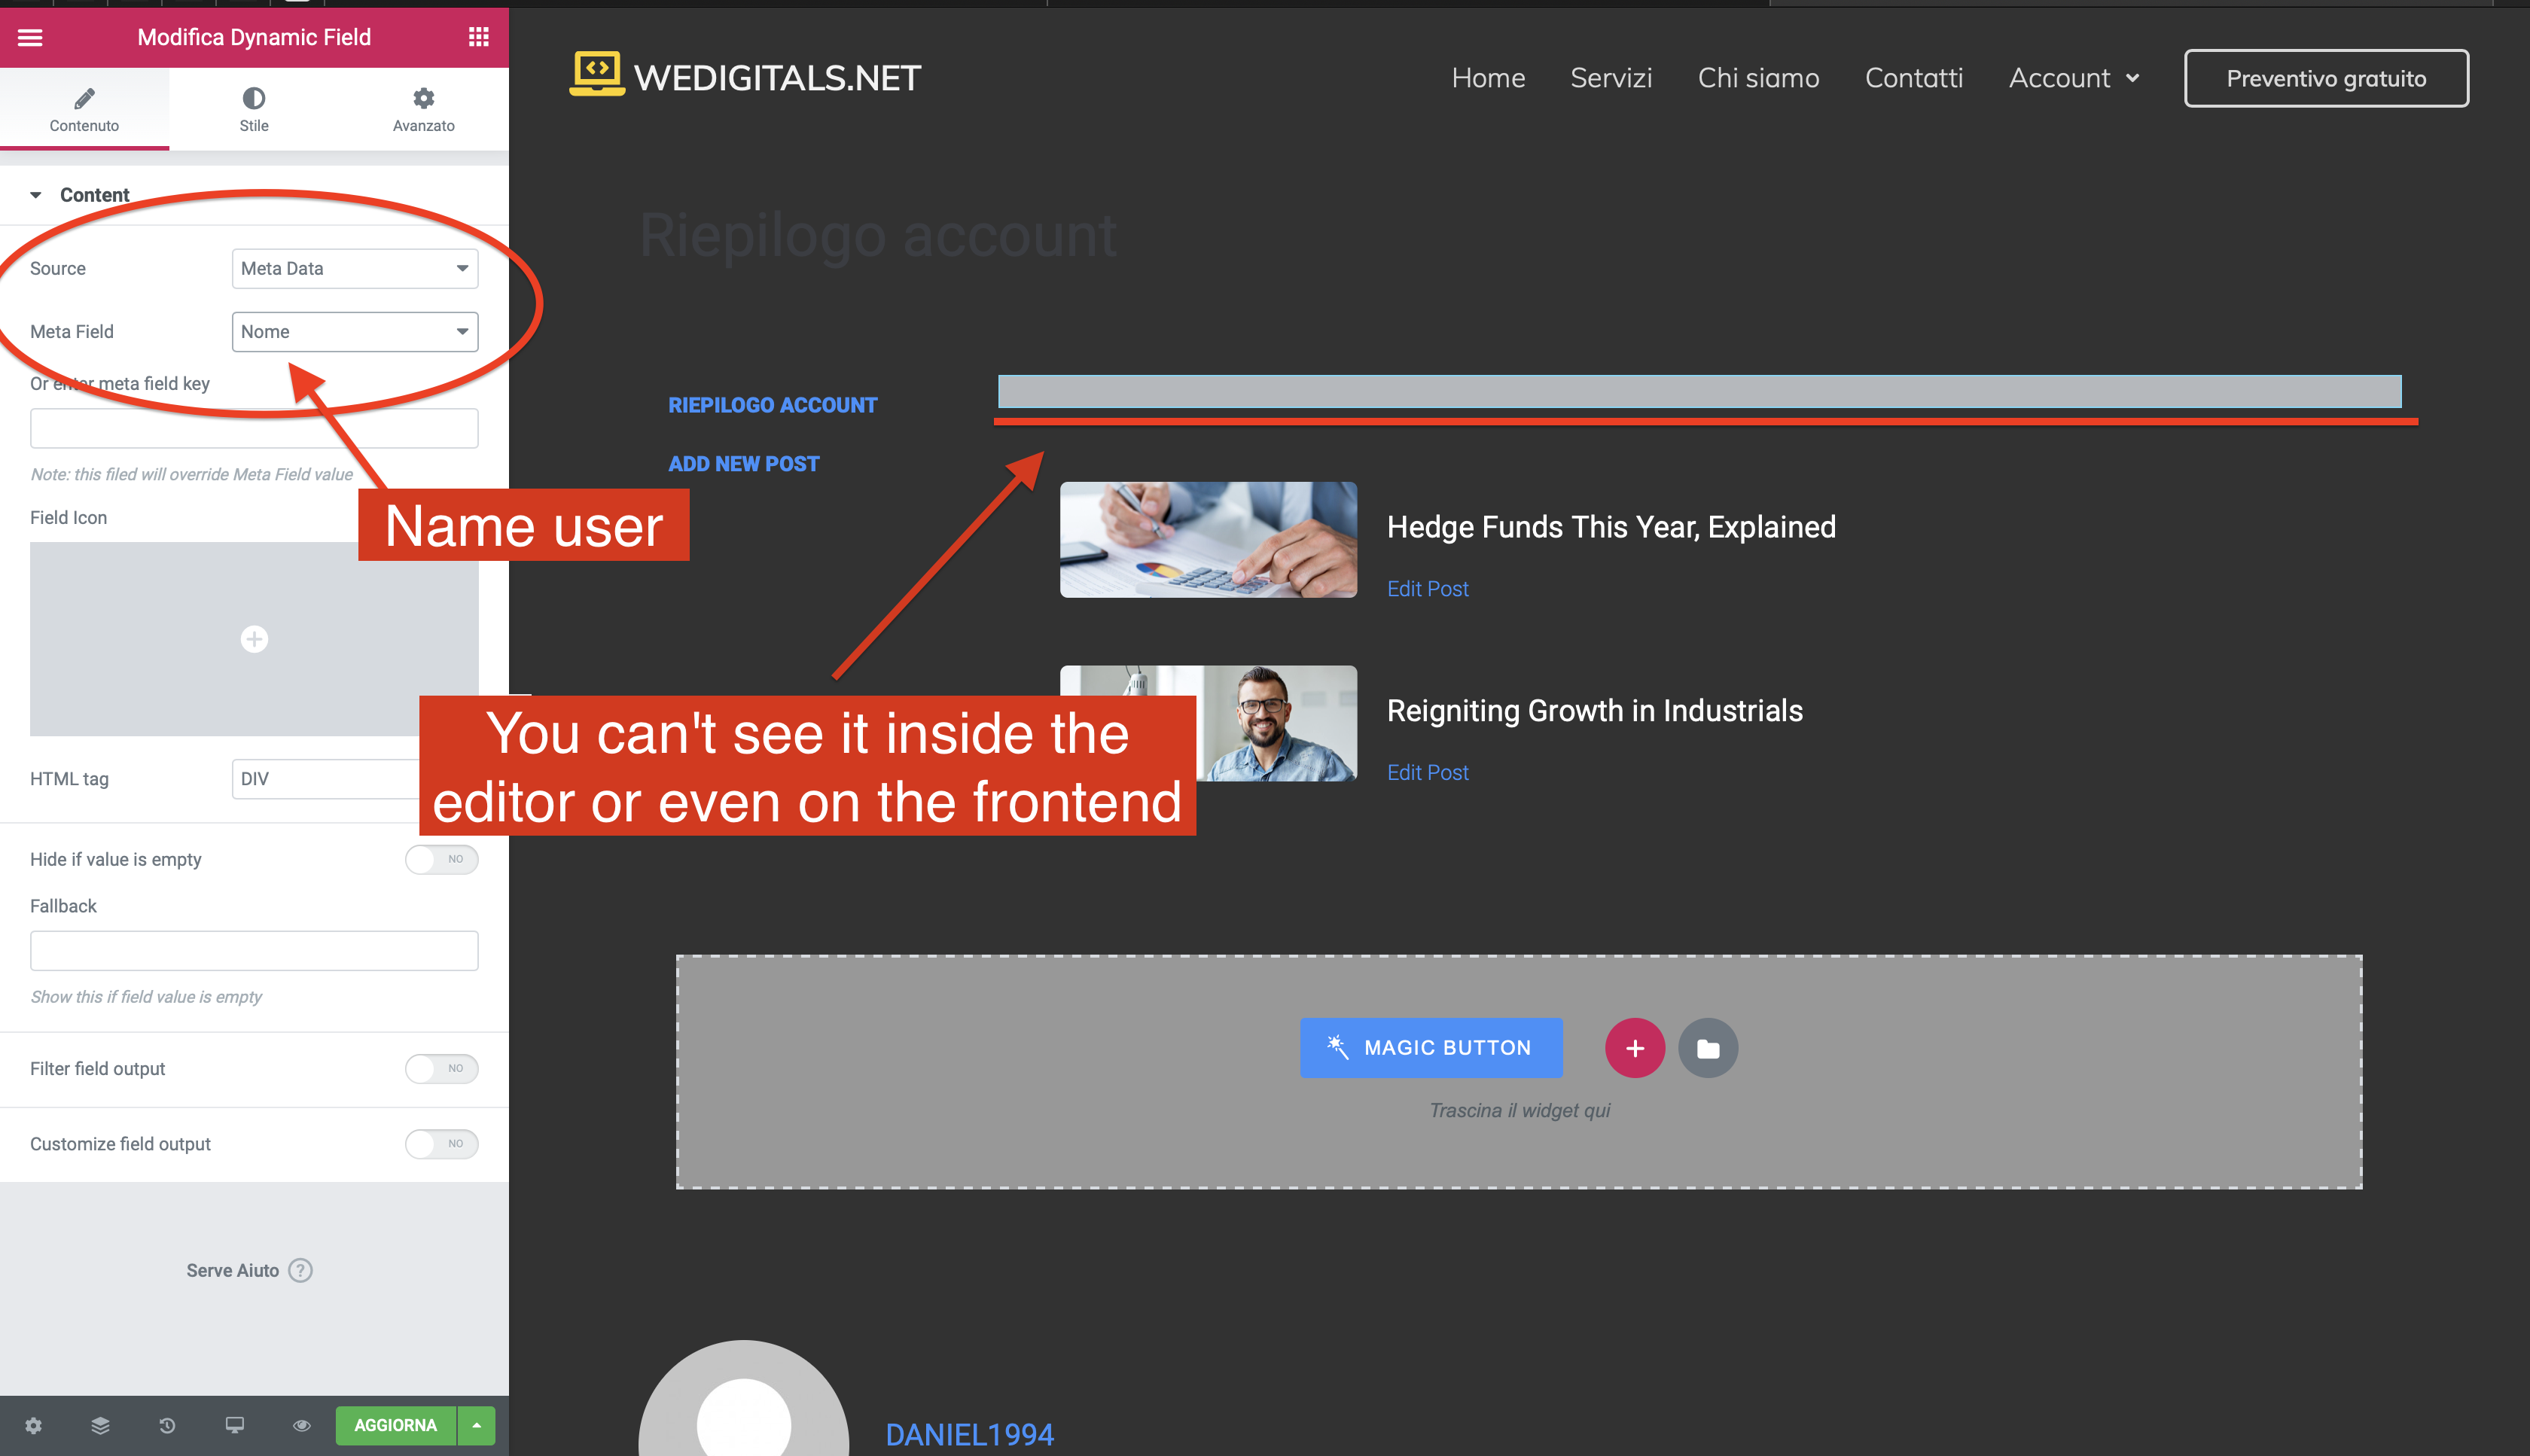This screenshot has width=2530, height=1456.
Task: Open the Meta Field dropdown
Action: [354, 331]
